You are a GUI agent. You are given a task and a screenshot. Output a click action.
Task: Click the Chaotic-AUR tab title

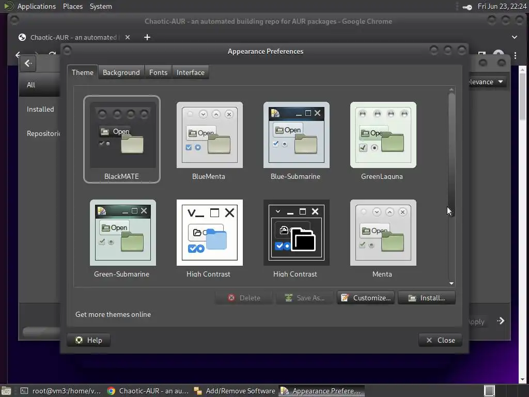click(73, 37)
